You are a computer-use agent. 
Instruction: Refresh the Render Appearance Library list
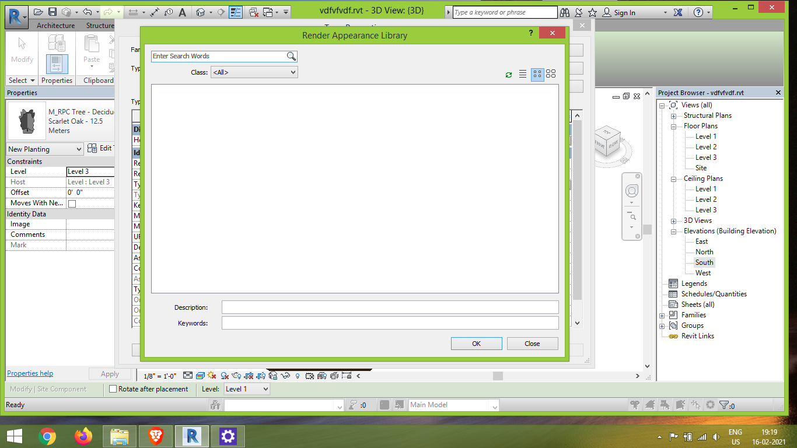(x=508, y=74)
